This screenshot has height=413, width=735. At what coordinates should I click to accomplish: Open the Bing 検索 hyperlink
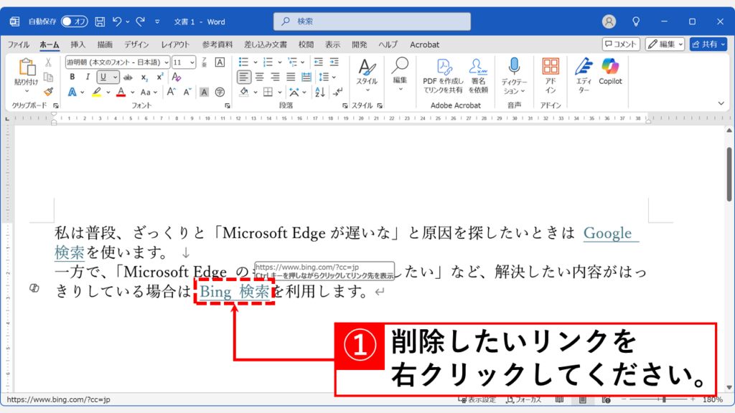pos(235,292)
